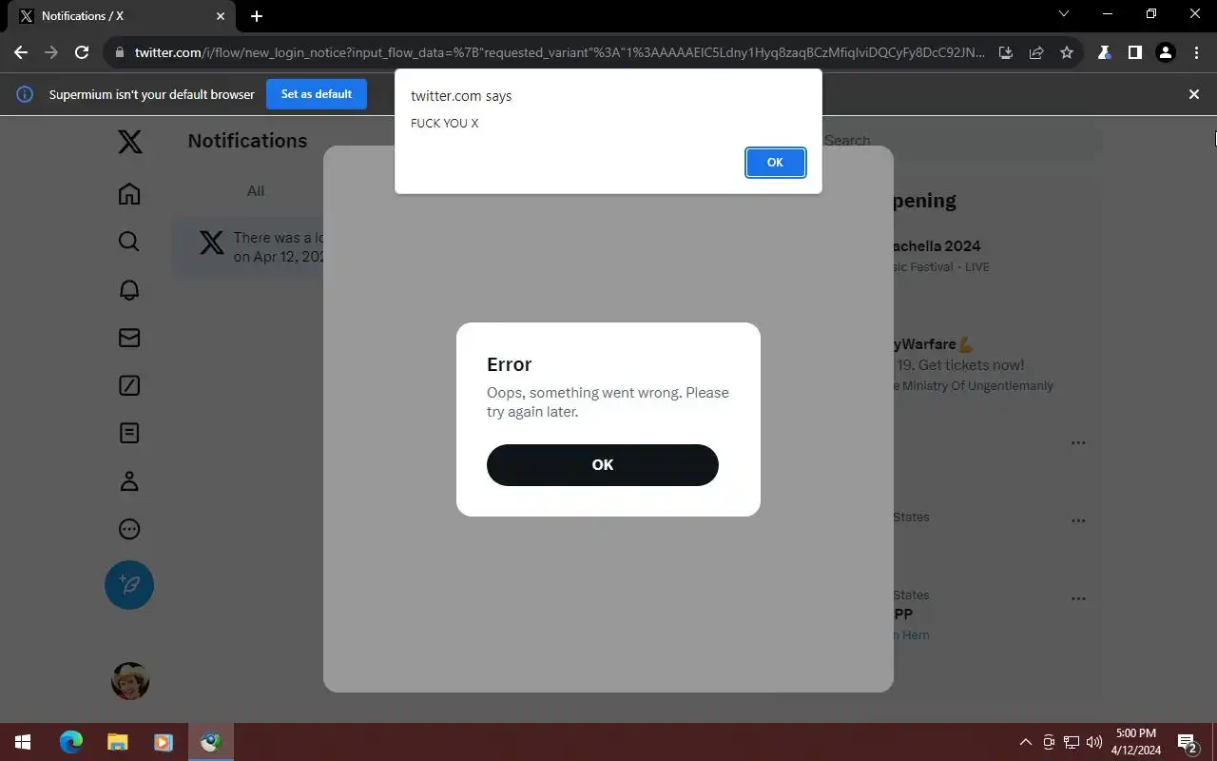Reload the page
Screen dimensions: 1217x761
pyautogui.click(x=82, y=52)
